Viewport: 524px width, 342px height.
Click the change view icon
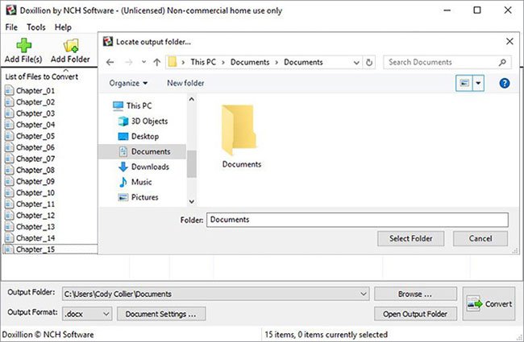click(464, 83)
